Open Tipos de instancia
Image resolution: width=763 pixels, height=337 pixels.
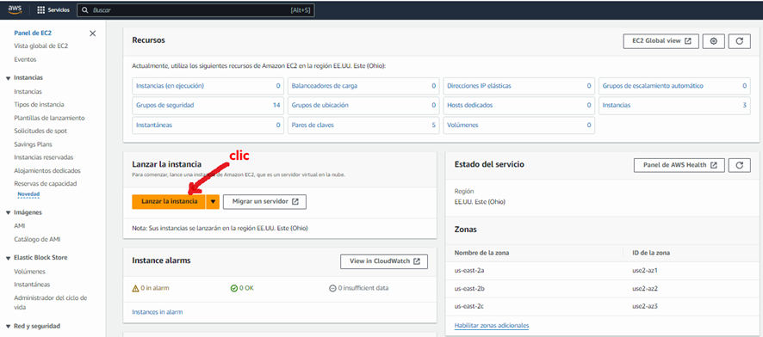coord(39,104)
